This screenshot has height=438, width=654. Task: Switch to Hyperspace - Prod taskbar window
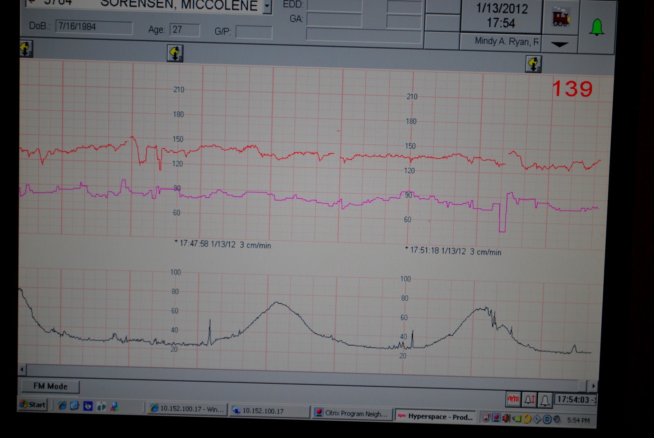(x=435, y=417)
